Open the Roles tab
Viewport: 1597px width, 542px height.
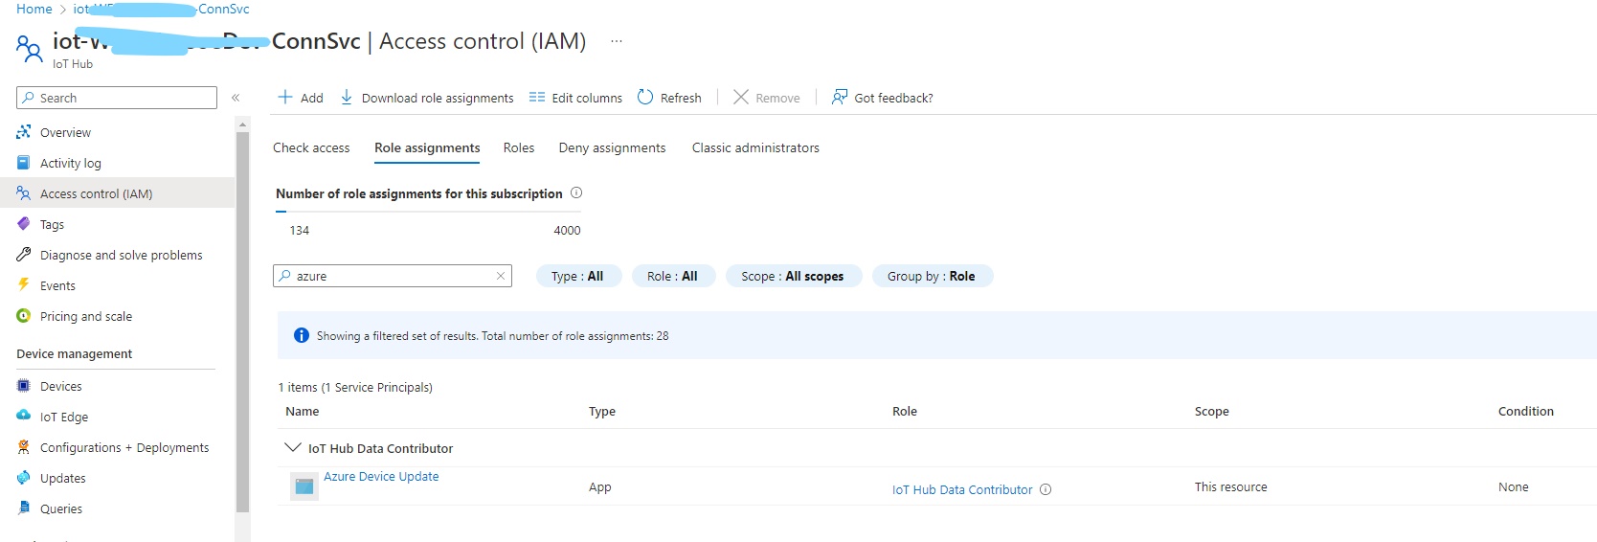(x=519, y=147)
